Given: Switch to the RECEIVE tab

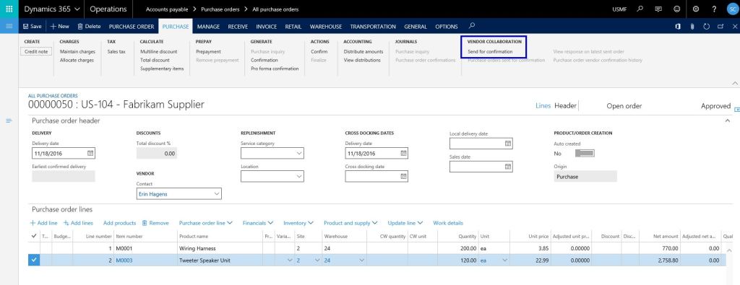Looking at the screenshot, I should click(238, 27).
